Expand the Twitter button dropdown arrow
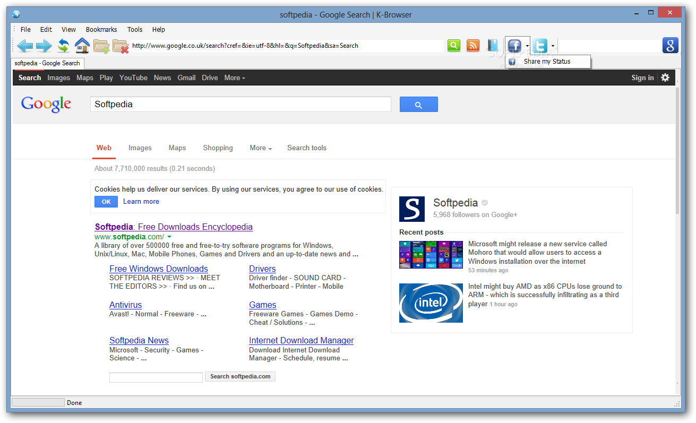Image resolution: width=696 pixels, height=423 pixels. pyautogui.click(x=553, y=46)
